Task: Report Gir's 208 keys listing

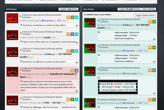Action: click(68, 99)
